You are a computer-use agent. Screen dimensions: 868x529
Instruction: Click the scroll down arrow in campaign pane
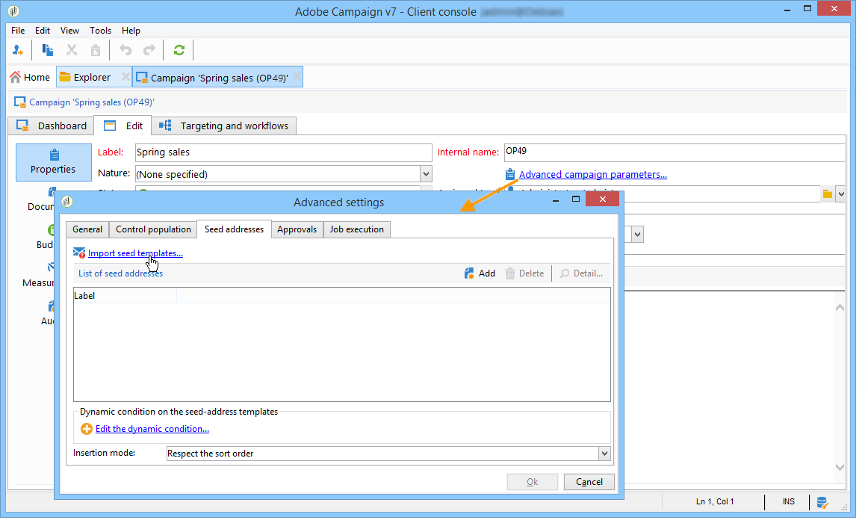(x=840, y=468)
